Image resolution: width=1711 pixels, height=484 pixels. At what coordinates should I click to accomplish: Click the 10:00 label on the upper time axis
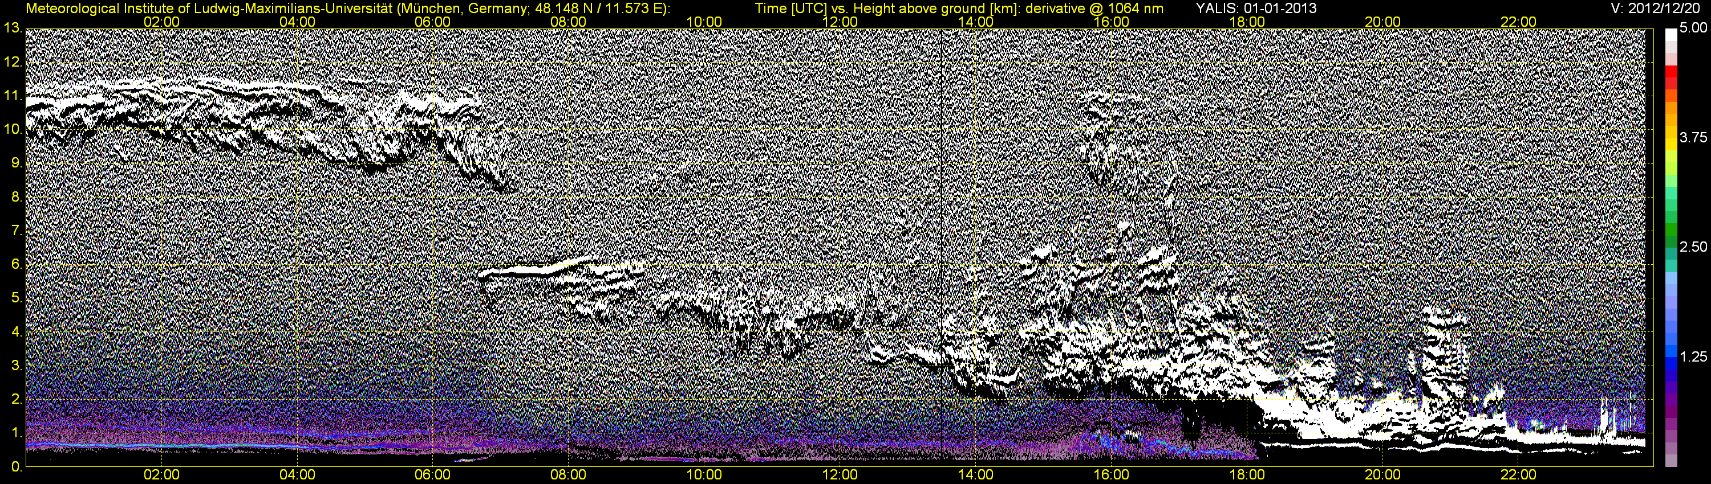click(704, 22)
